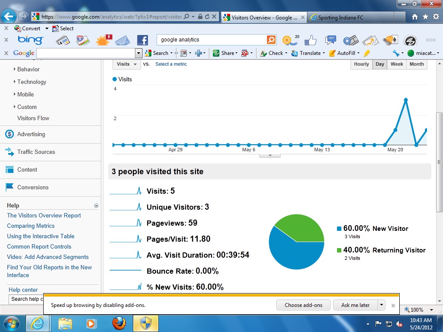Image resolution: width=443 pixels, height=332 pixels.
Task: Open the Advertising section icon
Action: (x=10, y=134)
